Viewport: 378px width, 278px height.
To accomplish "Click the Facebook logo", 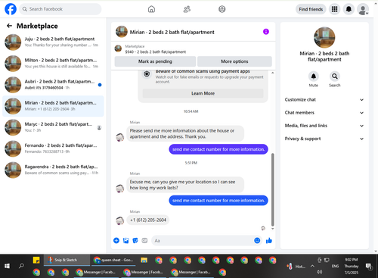I will [11, 9].
